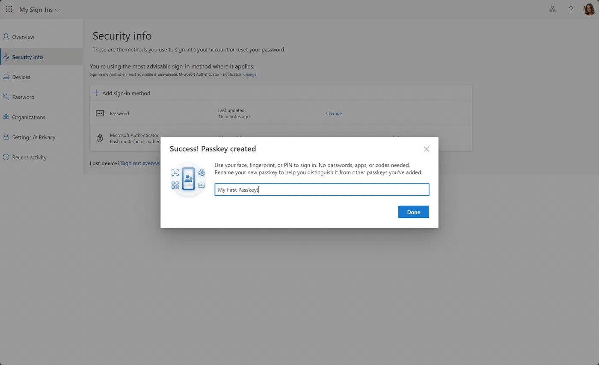Click the 'Security info' page heading

pyautogui.click(x=122, y=36)
